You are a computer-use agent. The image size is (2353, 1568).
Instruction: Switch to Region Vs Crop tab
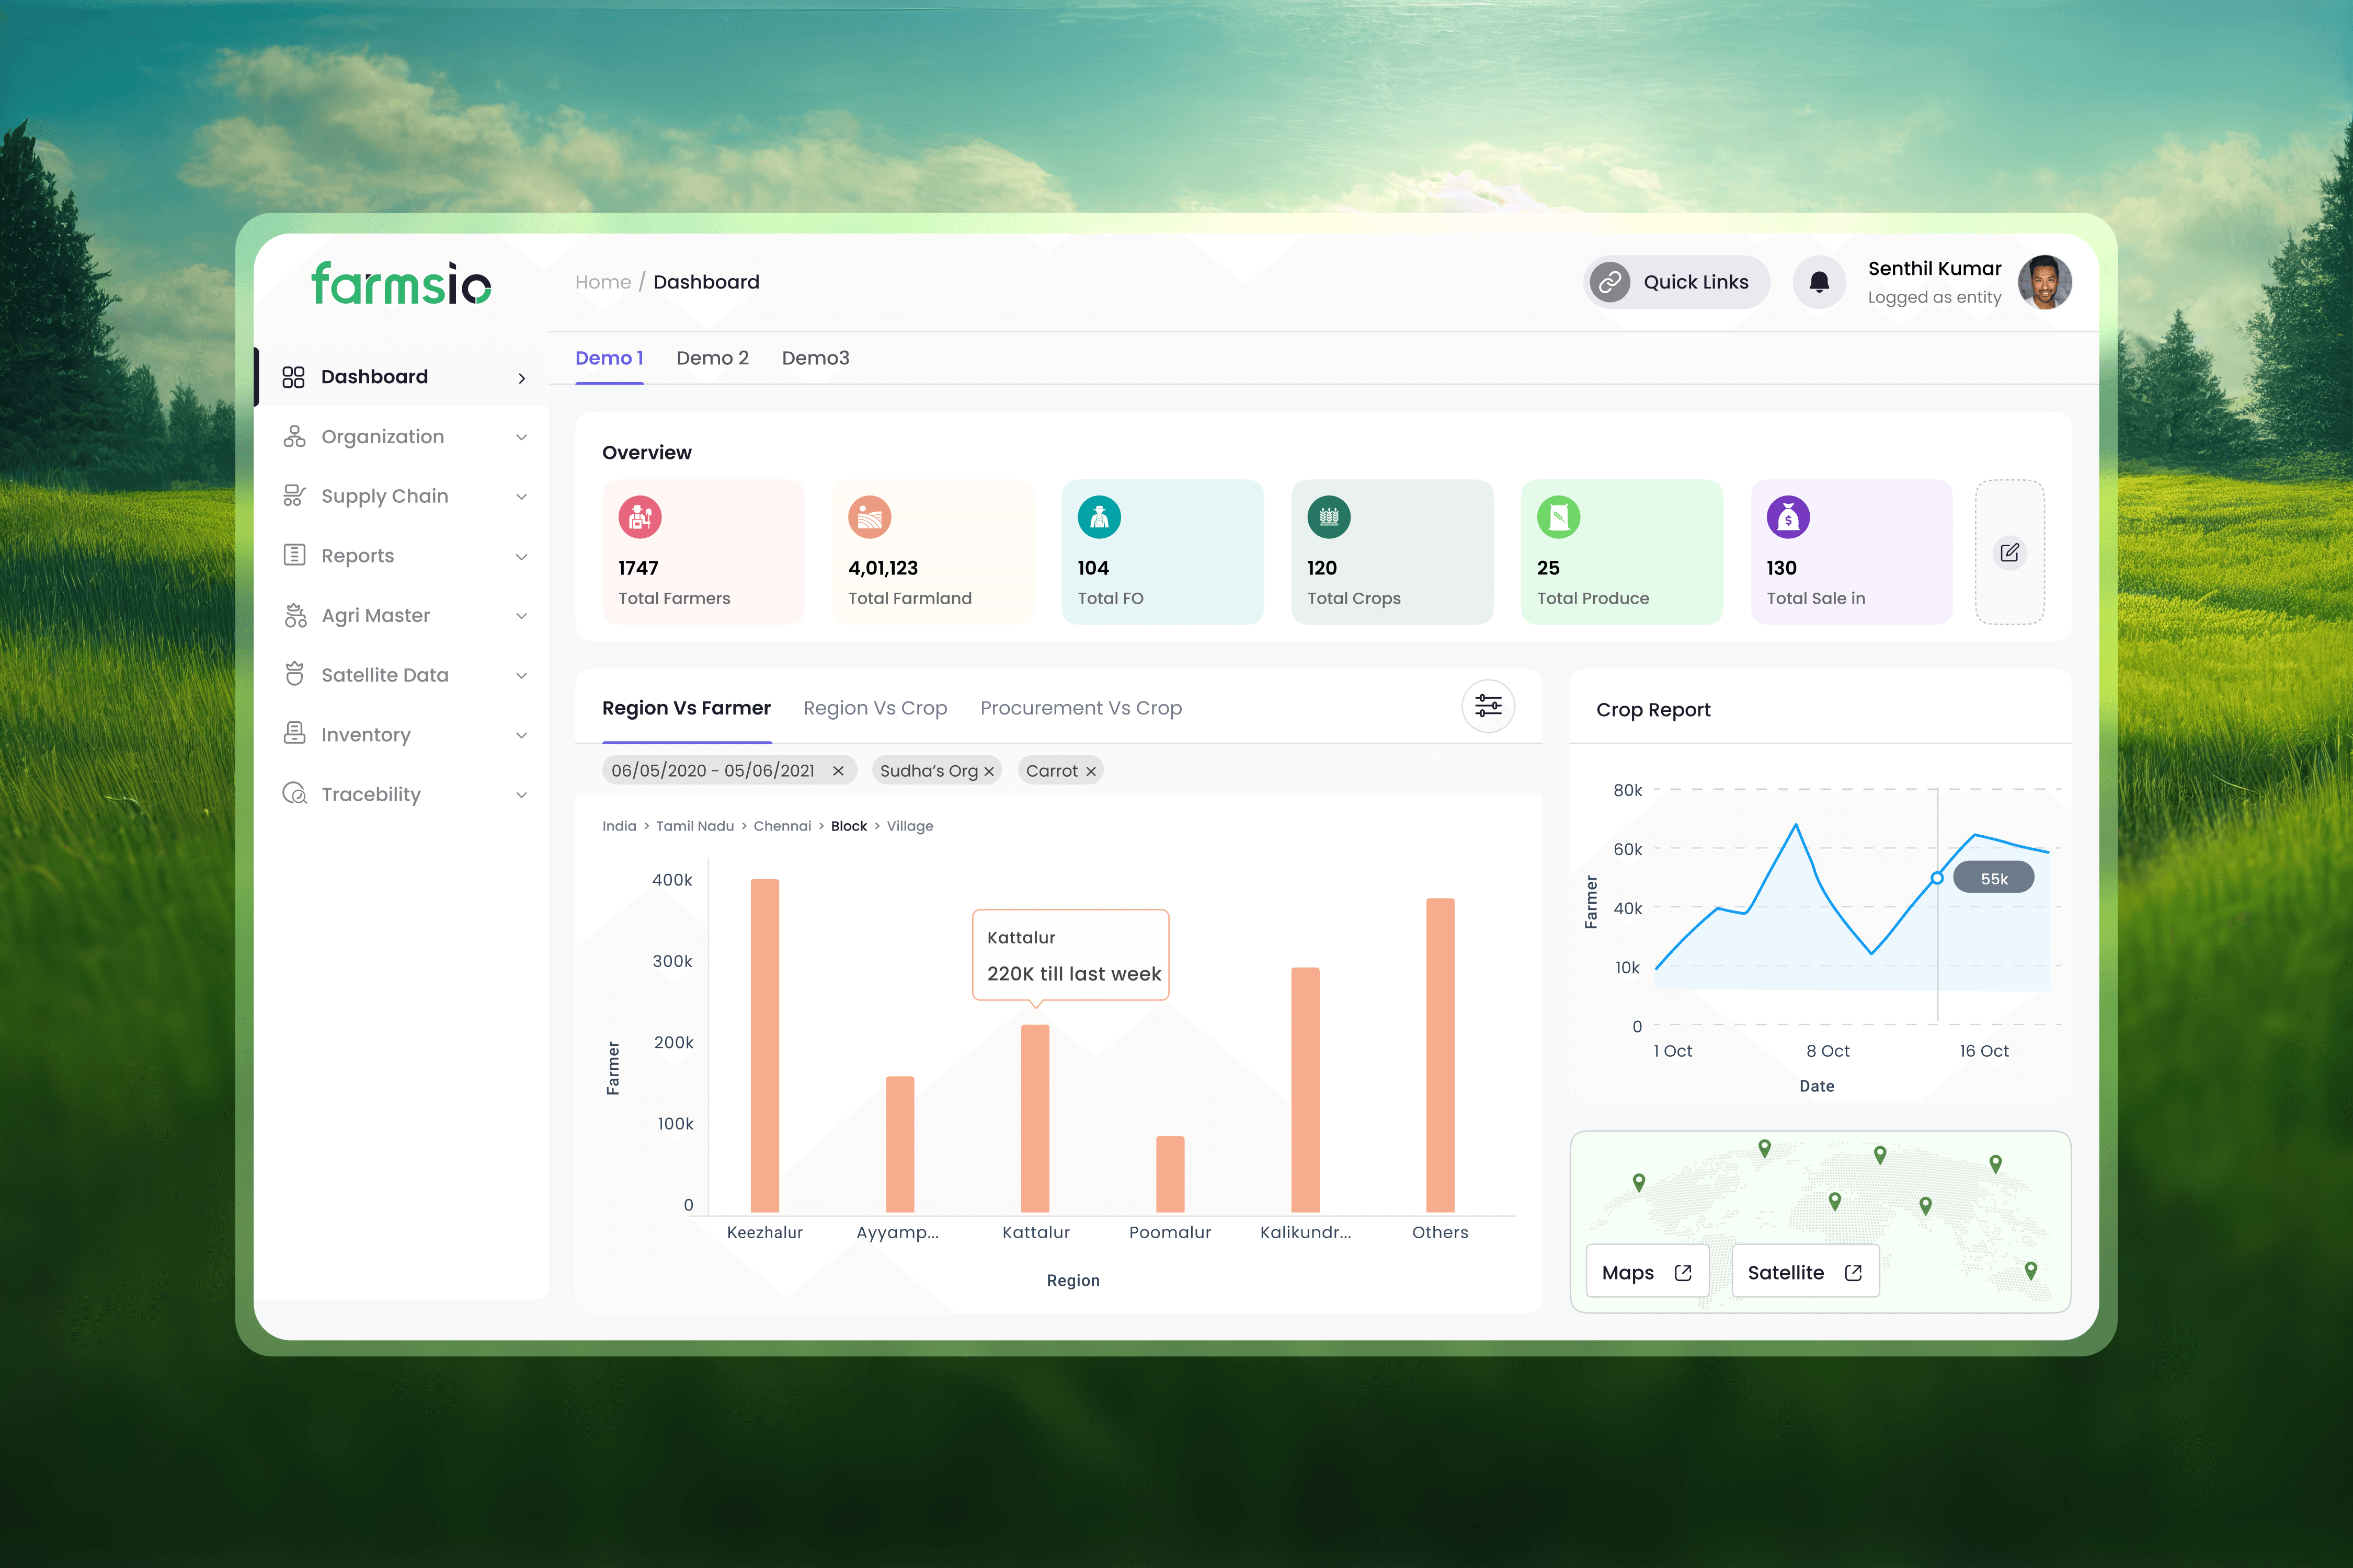(x=874, y=708)
